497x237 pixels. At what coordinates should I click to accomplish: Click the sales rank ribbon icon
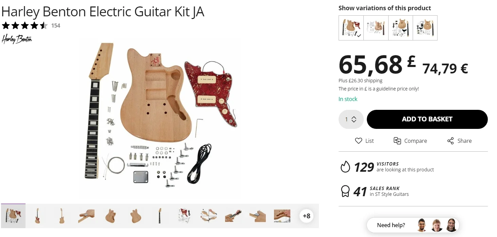point(345,191)
